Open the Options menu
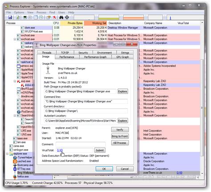 [x=19, y=13]
